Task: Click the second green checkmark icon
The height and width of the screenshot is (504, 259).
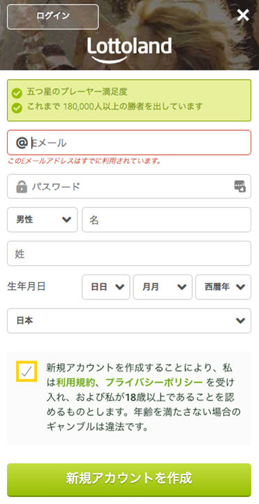Action: (x=17, y=108)
